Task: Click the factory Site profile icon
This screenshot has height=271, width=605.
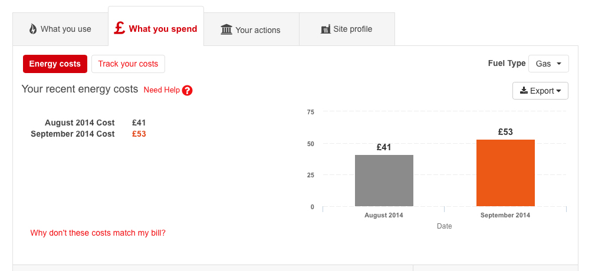Action: pyautogui.click(x=325, y=29)
